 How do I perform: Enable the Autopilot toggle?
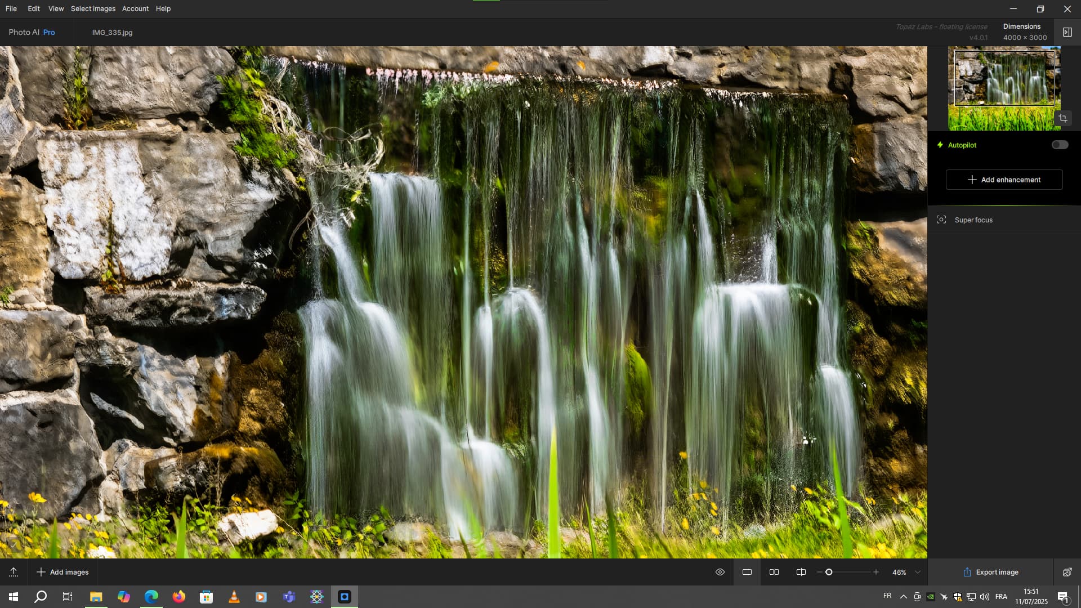(x=1060, y=145)
